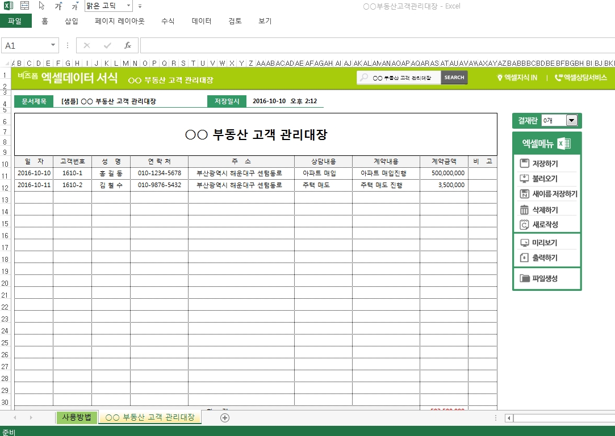Click inside the formula bar input
Viewport: 615px width, 436px height.
(377, 45)
